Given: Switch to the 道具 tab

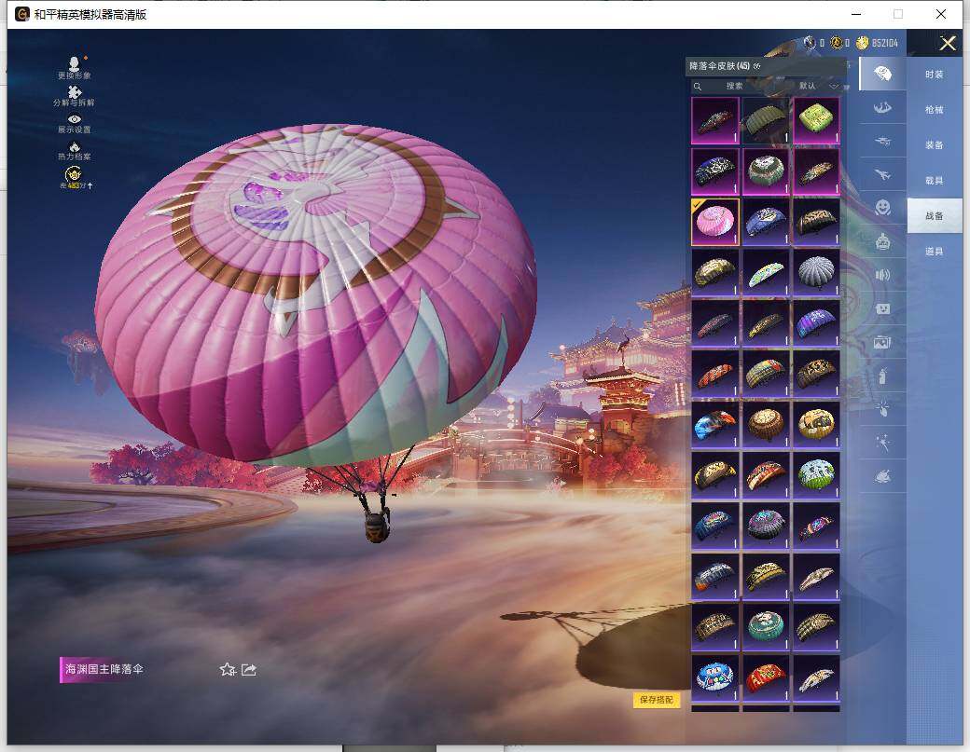Looking at the screenshot, I should 935,252.
